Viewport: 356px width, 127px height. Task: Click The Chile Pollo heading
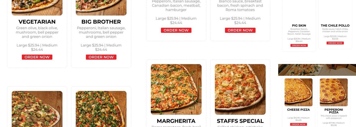(335, 25)
